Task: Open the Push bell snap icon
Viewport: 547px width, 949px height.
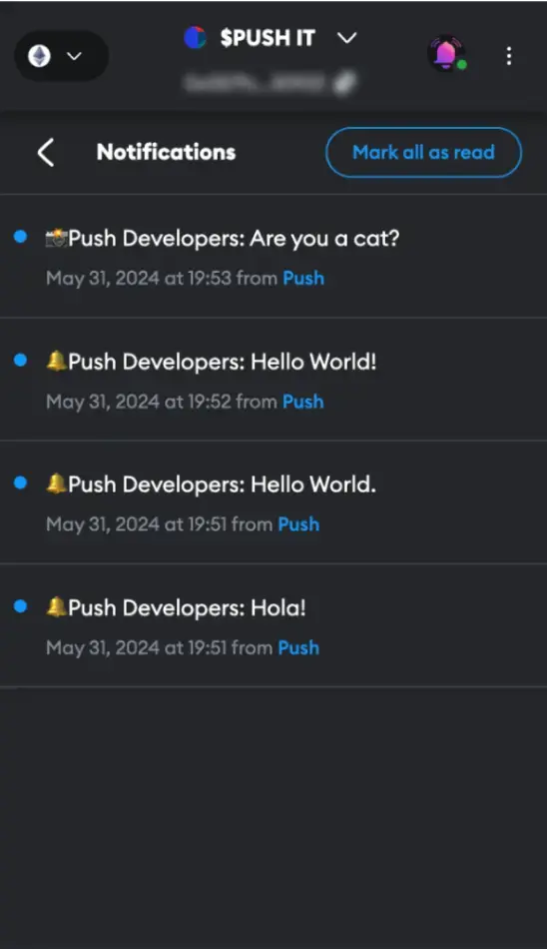Action: pyautogui.click(x=446, y=55)
